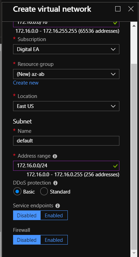139x257 pixels.
Task: Close the Create virtual network blade
Action: click(x=131, y=9)
